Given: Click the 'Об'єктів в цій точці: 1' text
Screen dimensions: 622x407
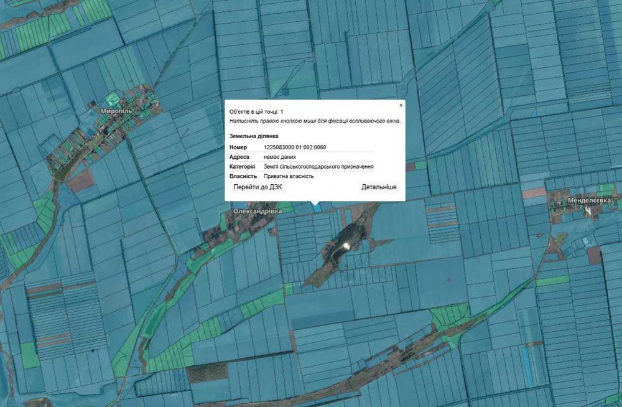Looking at the screenshot, I should click(x=256, y=112).
